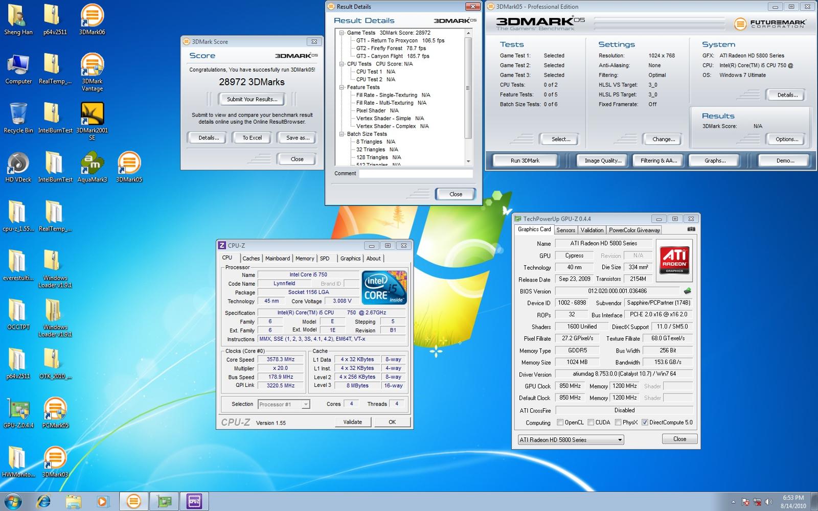Switch to CPU-Z taskbar button
The image size is (818, 511).
point(194,502)
